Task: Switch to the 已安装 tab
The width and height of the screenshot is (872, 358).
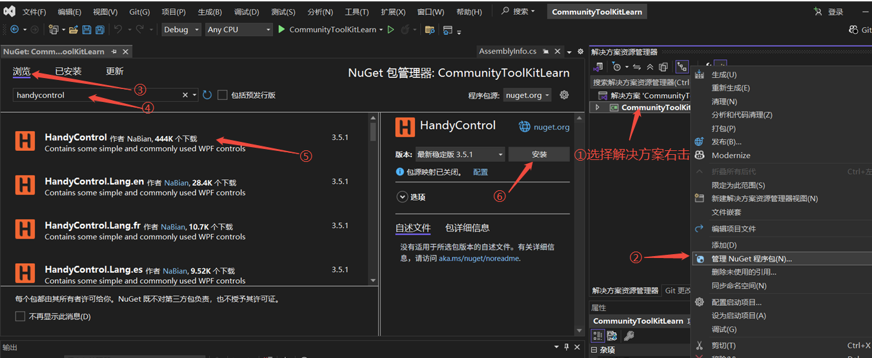Action: coord(68,72)
